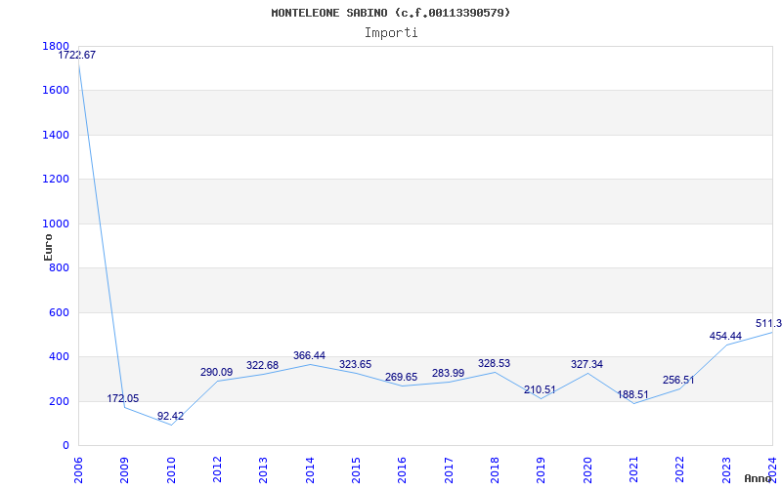Click the 283.99 data label
The height and width of the screenshot is (488, 782).
click(448, 374)
